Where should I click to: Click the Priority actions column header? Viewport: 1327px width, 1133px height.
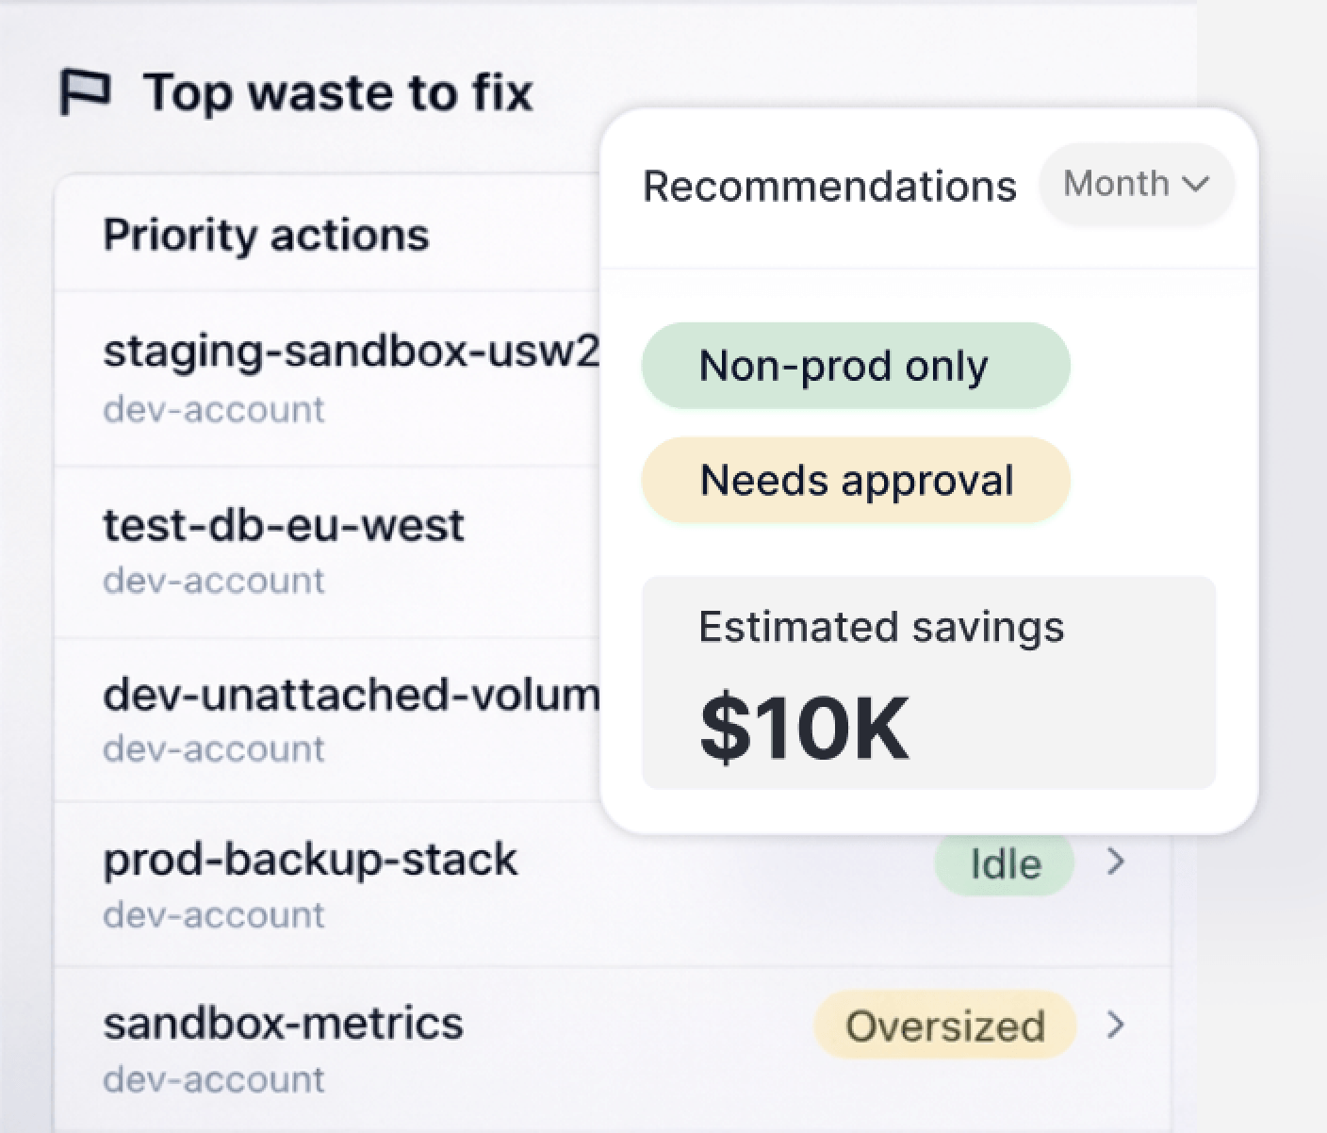click(266, 235)
